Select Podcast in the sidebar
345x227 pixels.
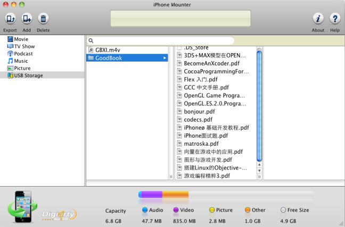point(42,54)
